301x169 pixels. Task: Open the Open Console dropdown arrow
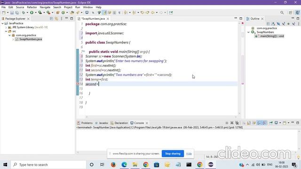click(x=288, y=123)
